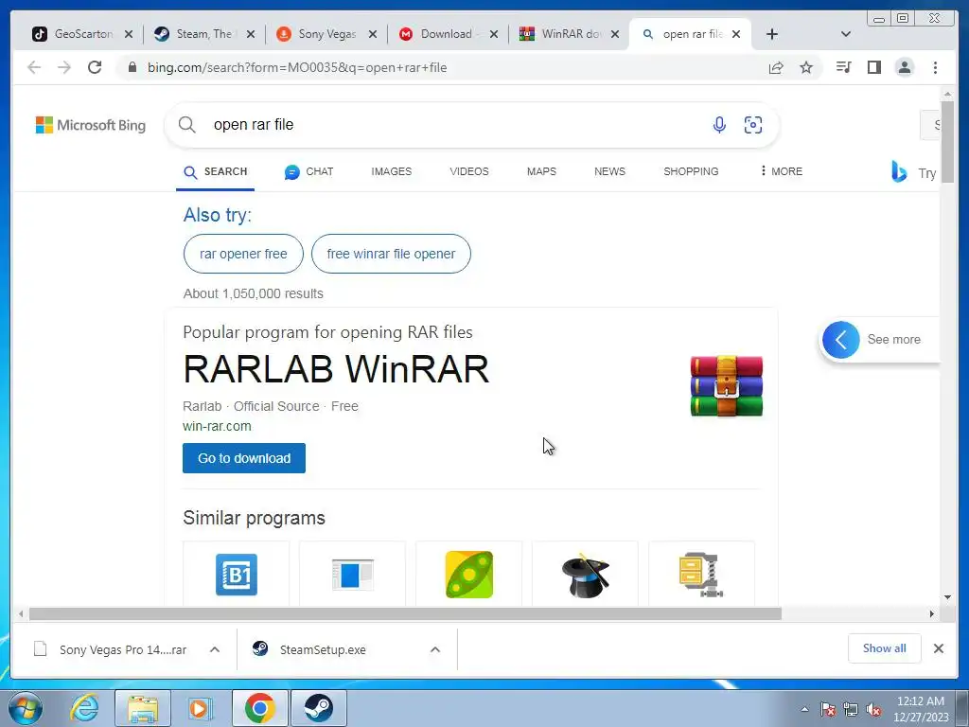The image size is (969, 727).
Task: Open the SHOPPING search tab
Action: [x=691, y=172]
